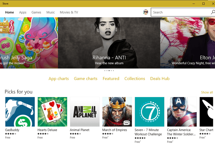
Task: Open the GasBuddy app icon
Action: (x=20, y=112)
